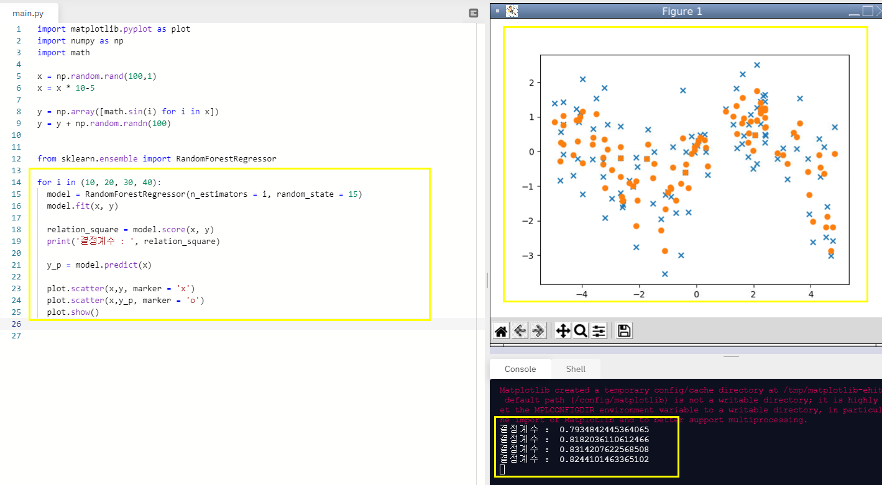Click the sklearn RandomForestRegressor import line
Image resolution: width=882 pixels, height=485 pixels.
pyautogui.click(x=157, y=158)
